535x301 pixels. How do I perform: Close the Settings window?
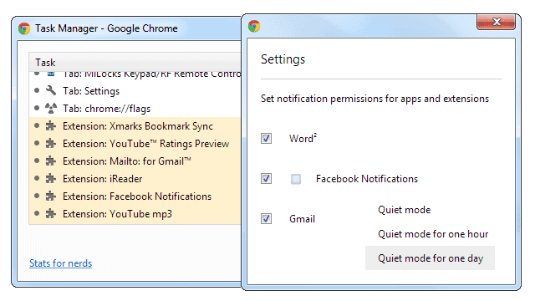pyautogui.click(x=496, y=23)
